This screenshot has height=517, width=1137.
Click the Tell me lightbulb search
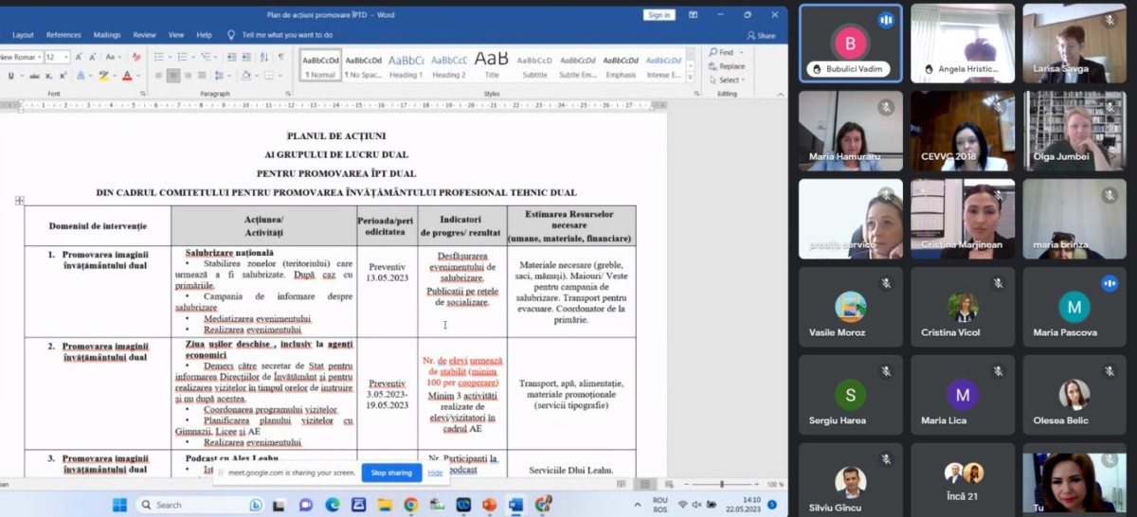(231, 35)
